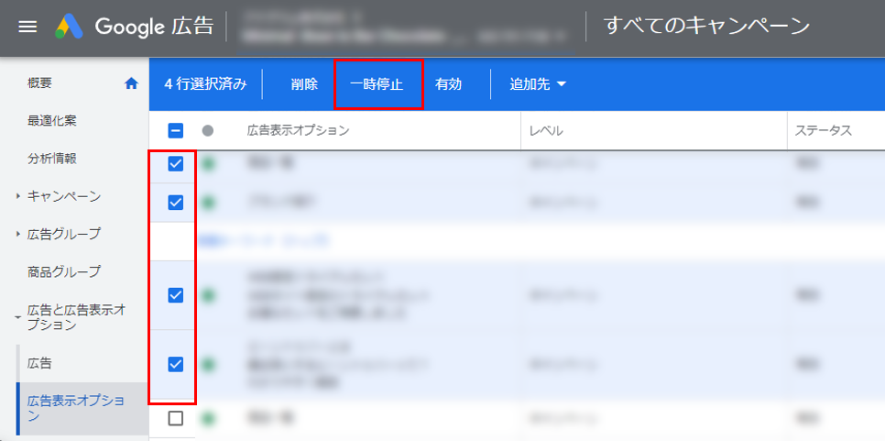Click the grey status dot column header
The image size is (885, 441).
coord(208,131)
